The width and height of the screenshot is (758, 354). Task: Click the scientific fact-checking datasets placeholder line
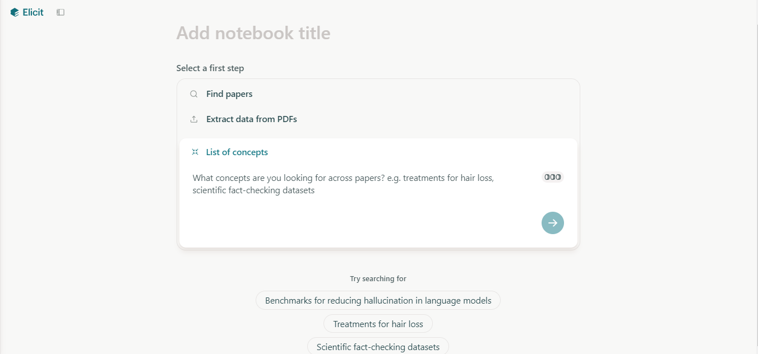253,190
